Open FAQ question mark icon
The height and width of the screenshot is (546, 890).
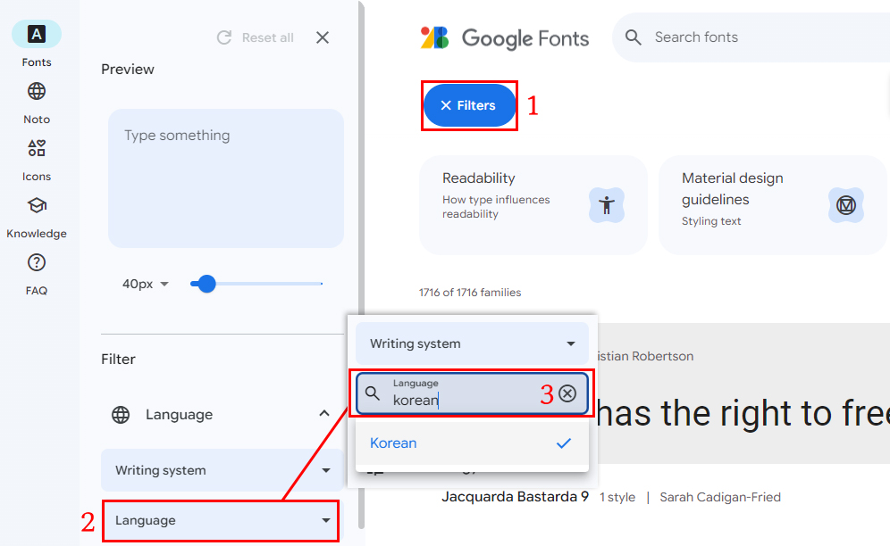click(x=37, y=263)
